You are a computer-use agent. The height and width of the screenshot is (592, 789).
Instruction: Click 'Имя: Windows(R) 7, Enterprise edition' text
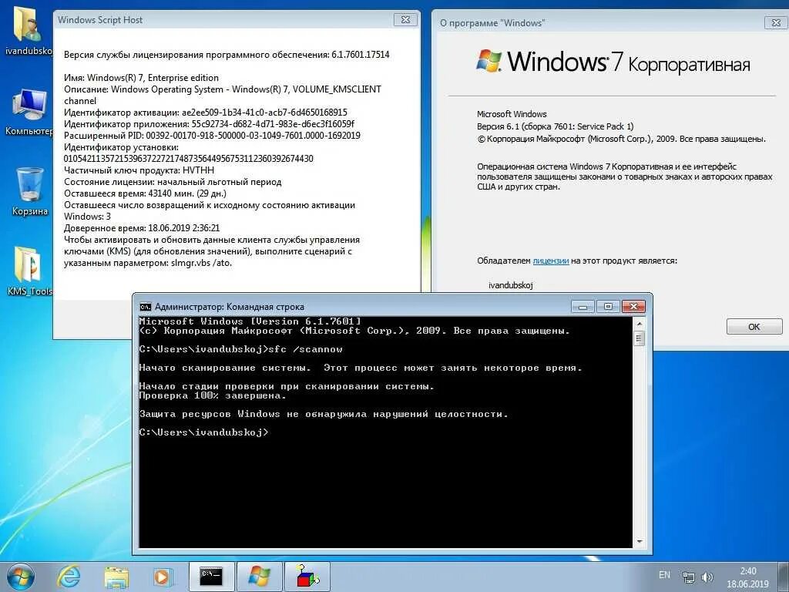point(141,78)
